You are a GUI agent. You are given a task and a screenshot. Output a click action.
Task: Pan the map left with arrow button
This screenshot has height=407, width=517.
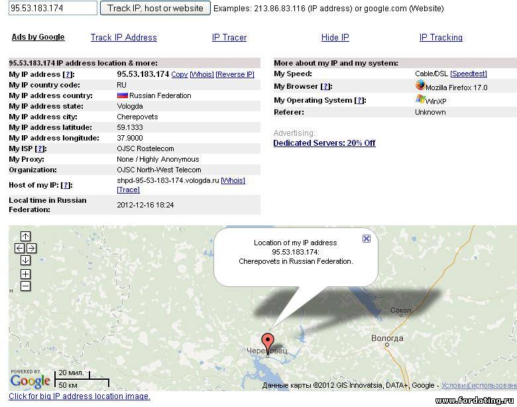point(19,248)
